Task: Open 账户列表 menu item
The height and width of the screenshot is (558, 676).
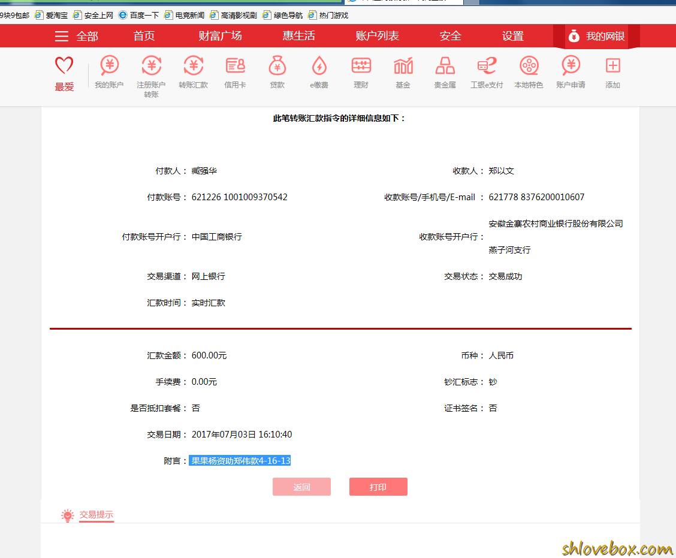Action: point(377,36)
